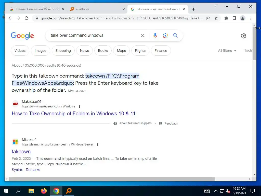Click the magnifier Google Search button

(x=175, y=35)
